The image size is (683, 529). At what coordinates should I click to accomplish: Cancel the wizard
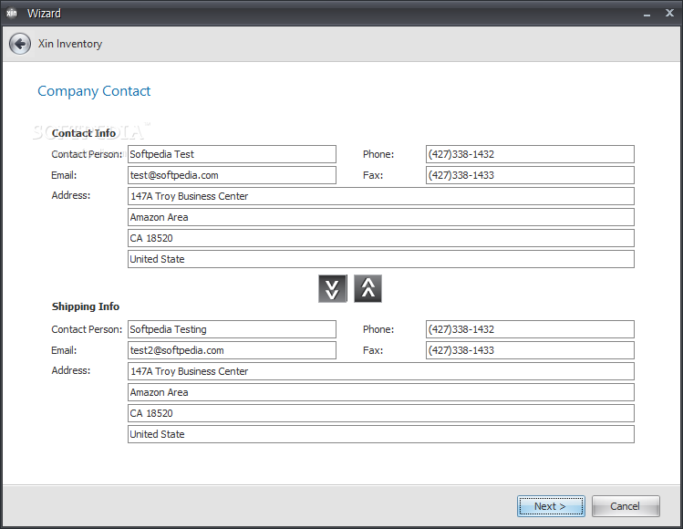point(626,506)
